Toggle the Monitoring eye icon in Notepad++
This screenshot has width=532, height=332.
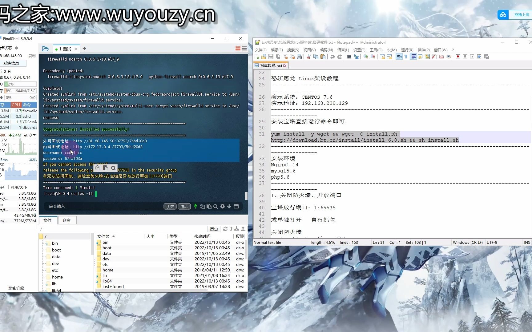pyautogui.click(x=449, y=57)
